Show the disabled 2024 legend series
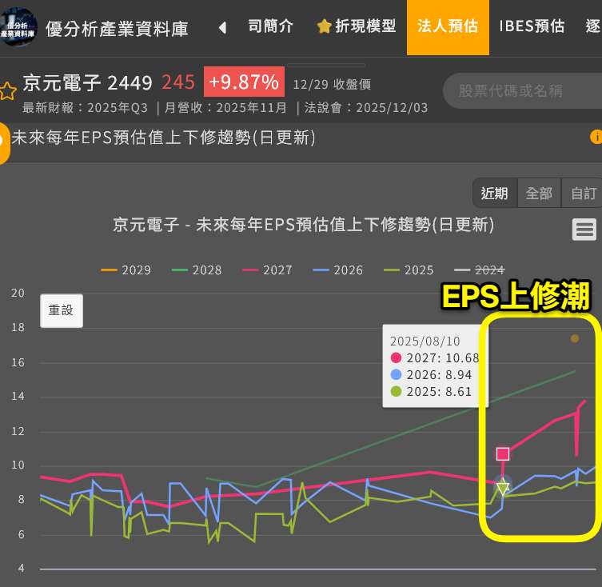 click(x=480, y=270)
